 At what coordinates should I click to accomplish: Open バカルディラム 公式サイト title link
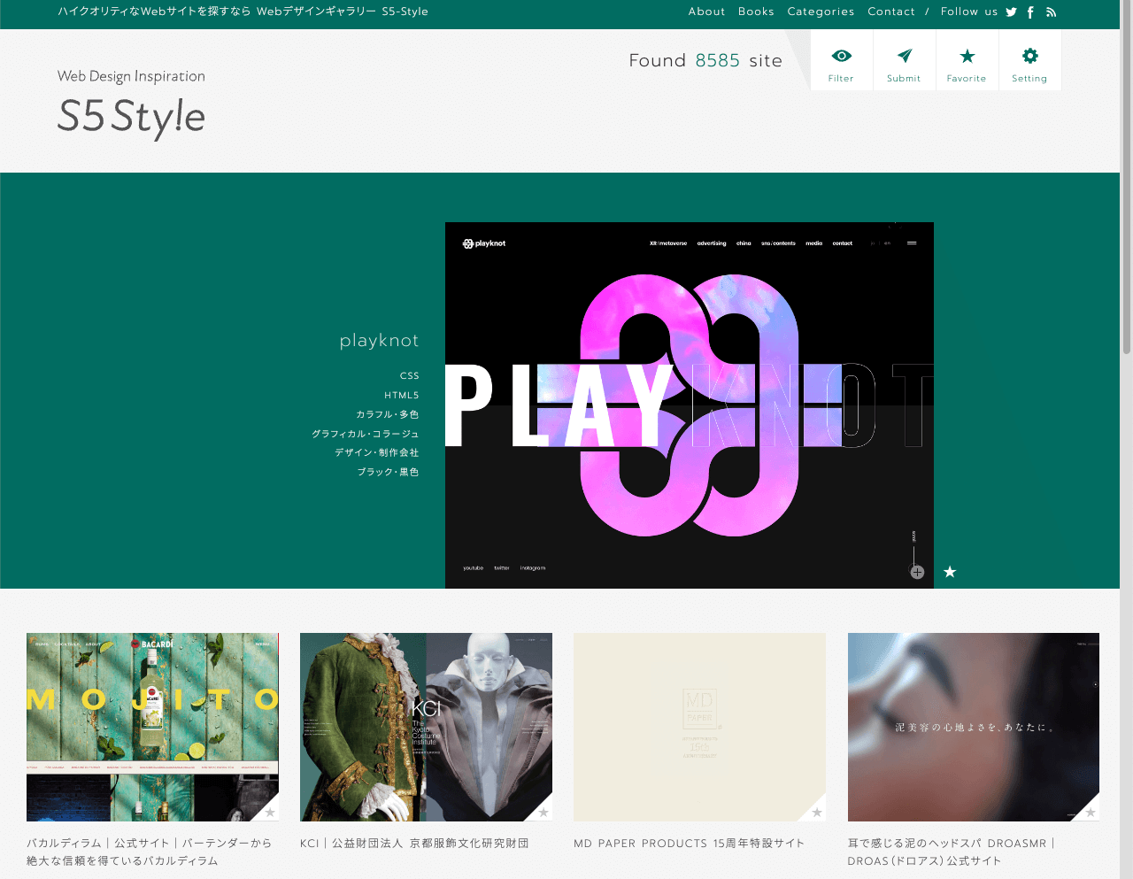(x=149, y=852)
